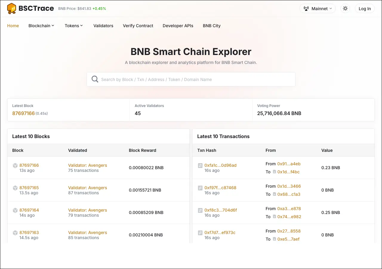Click the cube icon for block 87697166
The width and height of the screenshot is (382, 269).
pyautogui.click(x=15, y=166)
